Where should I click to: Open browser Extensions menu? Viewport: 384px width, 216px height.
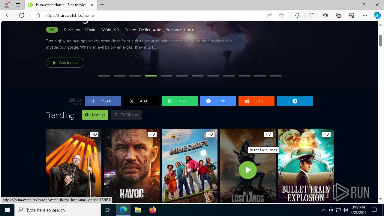point(297,15)
